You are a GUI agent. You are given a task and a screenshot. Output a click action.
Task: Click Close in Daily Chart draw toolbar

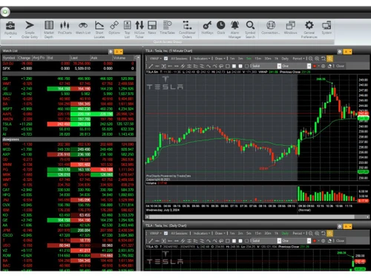point(340,241)
